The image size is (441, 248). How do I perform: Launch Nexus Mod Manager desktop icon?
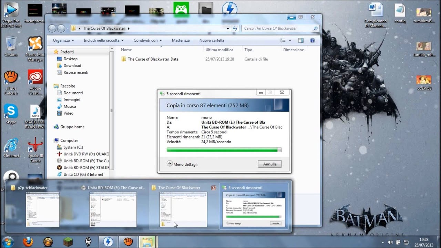point(35,49)
